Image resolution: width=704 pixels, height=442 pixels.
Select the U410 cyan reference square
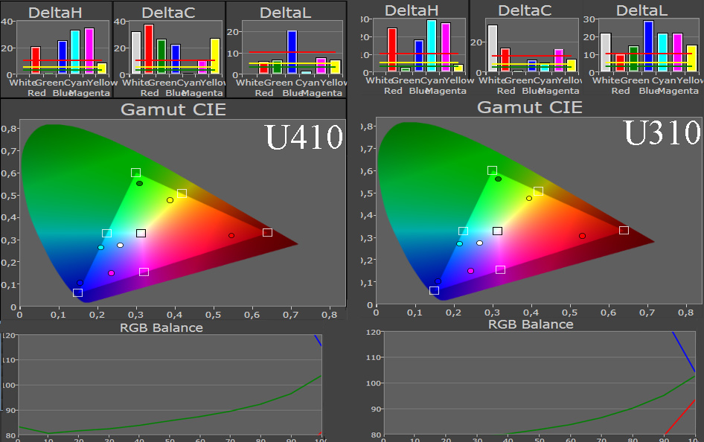point(106,234)
